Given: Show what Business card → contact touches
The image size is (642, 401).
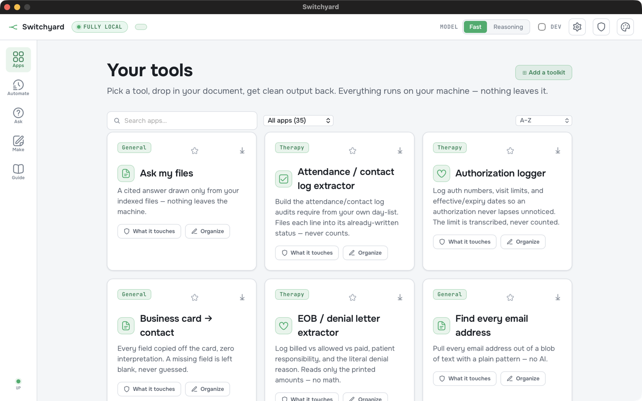Looking at the screenshot, I should coord(149,389).
